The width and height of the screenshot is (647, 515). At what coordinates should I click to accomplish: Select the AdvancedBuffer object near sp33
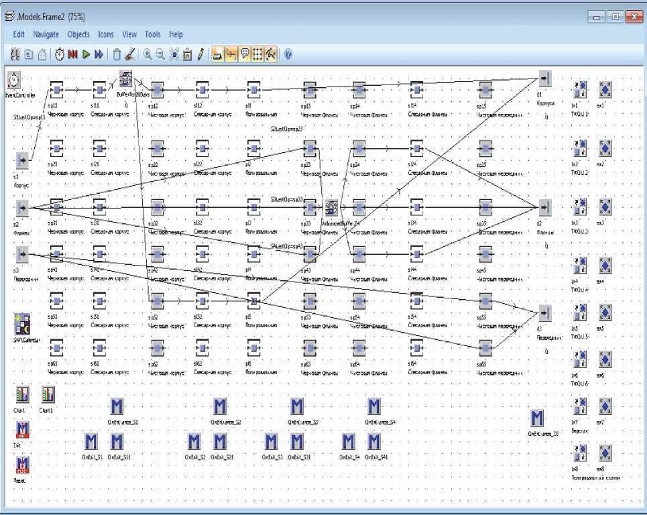[x=331, y=208]
